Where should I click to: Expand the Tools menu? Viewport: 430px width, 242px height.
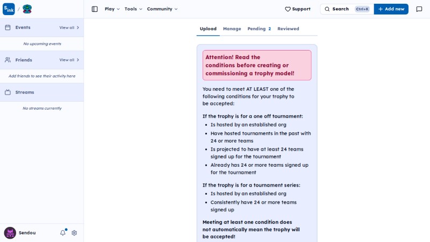(x=133, y=9)
